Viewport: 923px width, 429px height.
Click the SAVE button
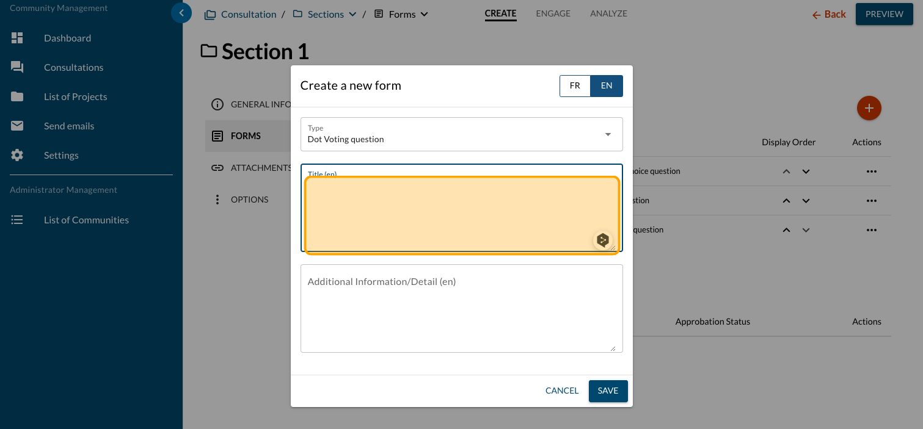(608, 391)
